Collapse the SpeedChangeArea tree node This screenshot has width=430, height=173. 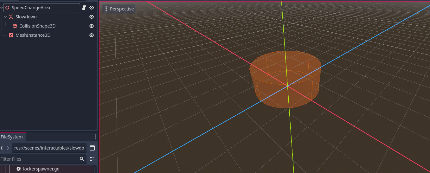click(x=2, y=8)
